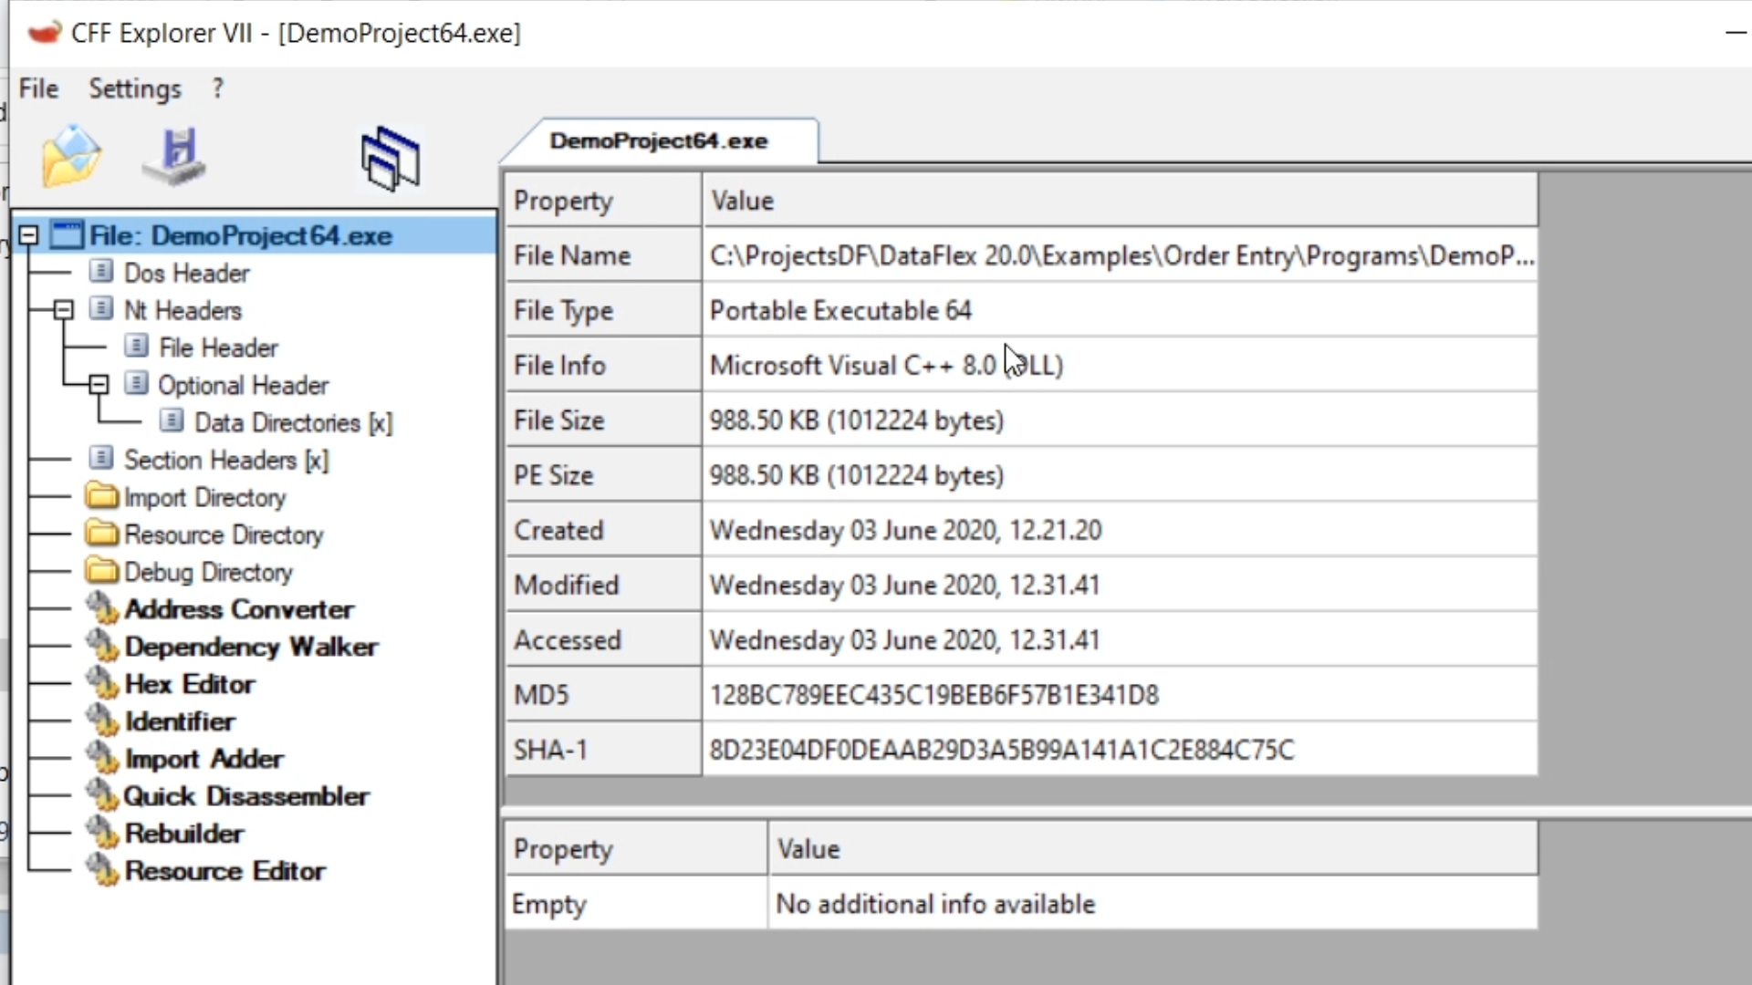Switch to the DemoProject64.exe tab

tap(658, 141)
